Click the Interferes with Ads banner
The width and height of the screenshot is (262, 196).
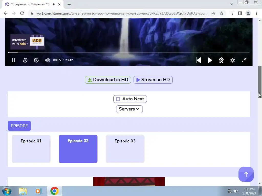(x=27, y=42)
